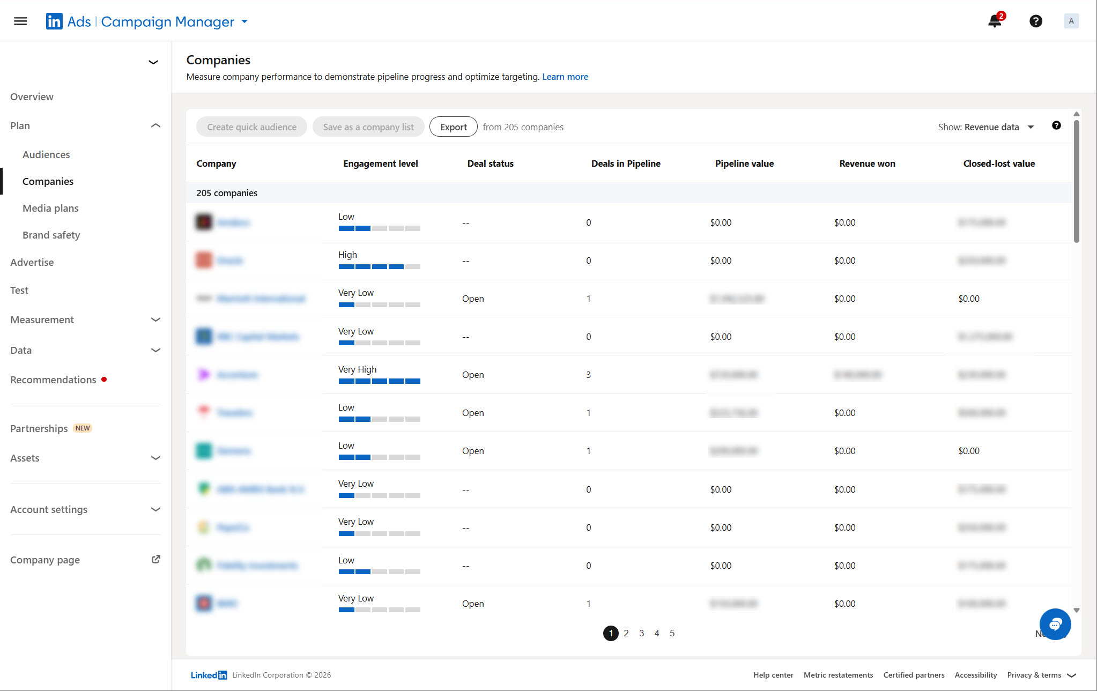
Task: Go to page 3 of results
Action: tap(641, 633)
